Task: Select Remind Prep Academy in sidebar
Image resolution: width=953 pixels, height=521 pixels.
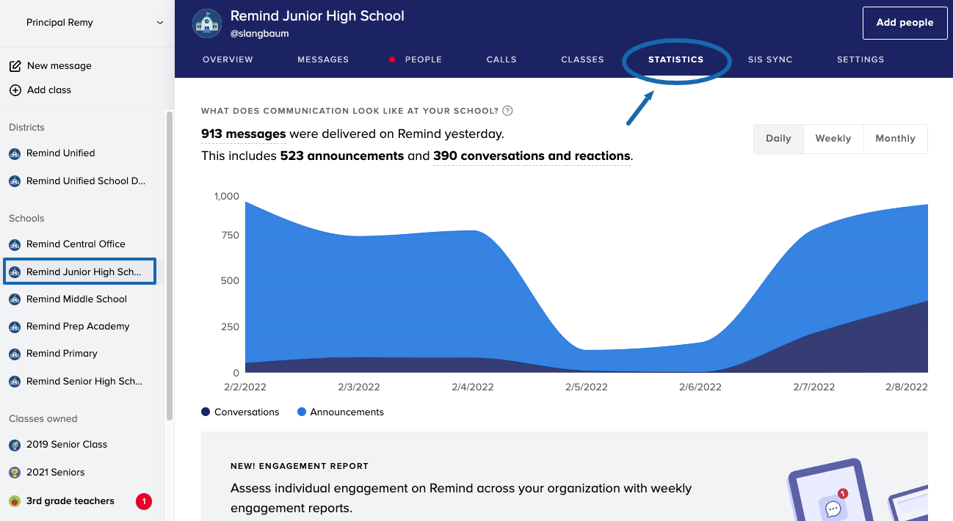Action: point(78,327)
